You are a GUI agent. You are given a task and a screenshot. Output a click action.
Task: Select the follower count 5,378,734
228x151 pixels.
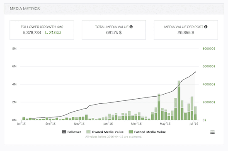[32, 33]
